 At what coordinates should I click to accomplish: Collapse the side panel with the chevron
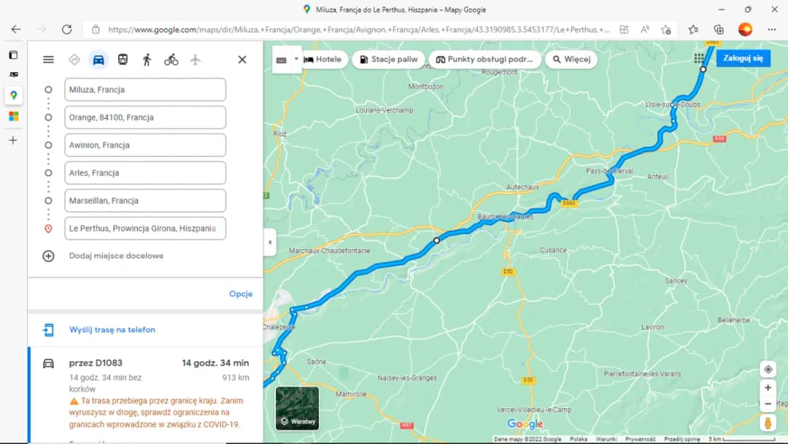click(x=269, y=242)
